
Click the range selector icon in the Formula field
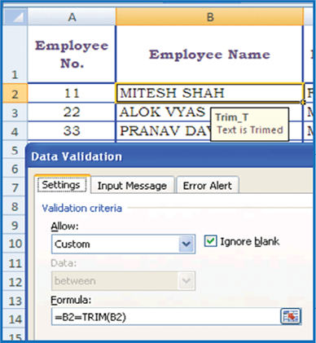pyautogui.click(x=291, y=316)
